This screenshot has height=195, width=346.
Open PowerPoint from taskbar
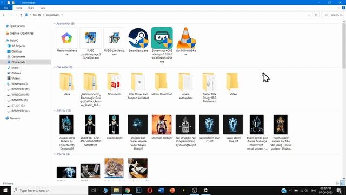pyautogui.click(x=172, y=190)
